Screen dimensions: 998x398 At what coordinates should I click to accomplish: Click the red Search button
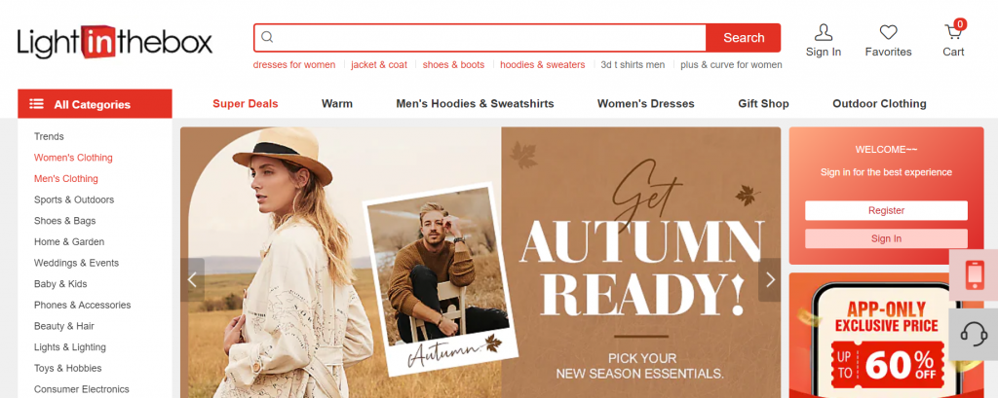tap(744, 38)
